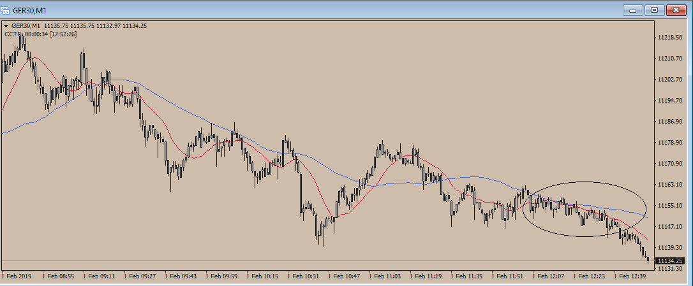Click the 1 Feb 12:23 time label
693x286 pixels.
pos(590,276)
